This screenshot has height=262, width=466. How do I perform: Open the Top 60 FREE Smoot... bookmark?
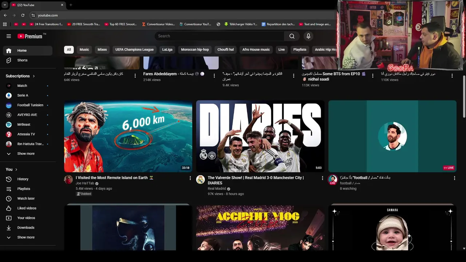coord(121,24)
